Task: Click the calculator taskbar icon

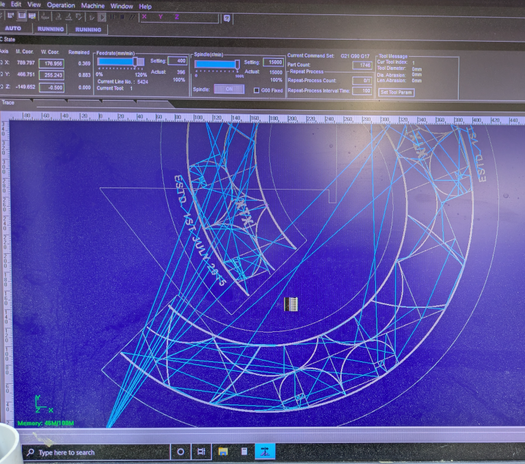Action: coord(244,452)
